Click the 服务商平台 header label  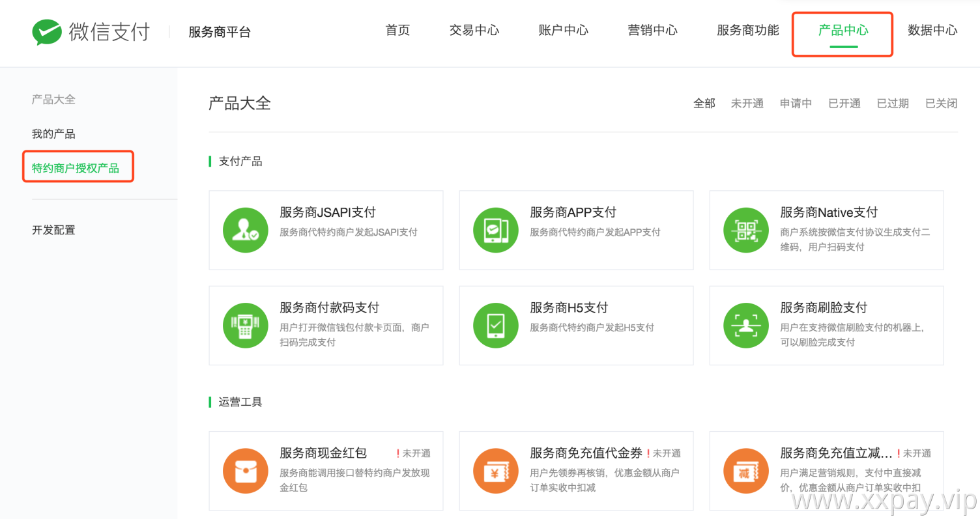point(220,33)
